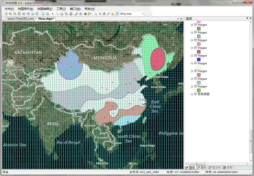This screenshot has width=254, height=176.
Task: Collapse the first Polygon layer node
Action: click(x=192, y=25)
